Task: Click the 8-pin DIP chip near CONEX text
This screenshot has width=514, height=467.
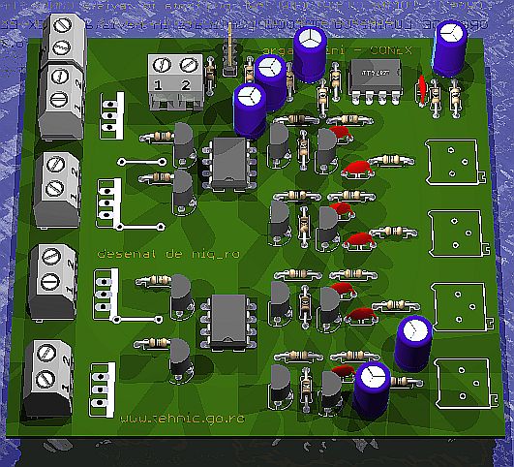Action: [x=376, y=81]
